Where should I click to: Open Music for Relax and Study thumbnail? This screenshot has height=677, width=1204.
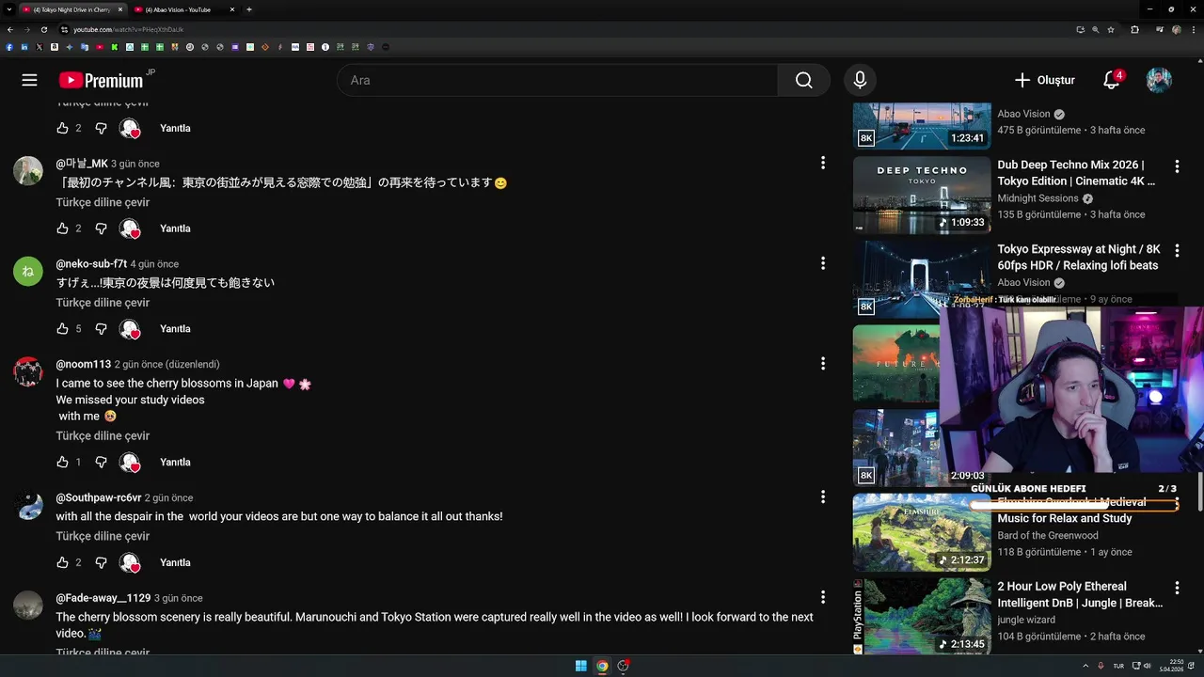[x=922, y=532]
